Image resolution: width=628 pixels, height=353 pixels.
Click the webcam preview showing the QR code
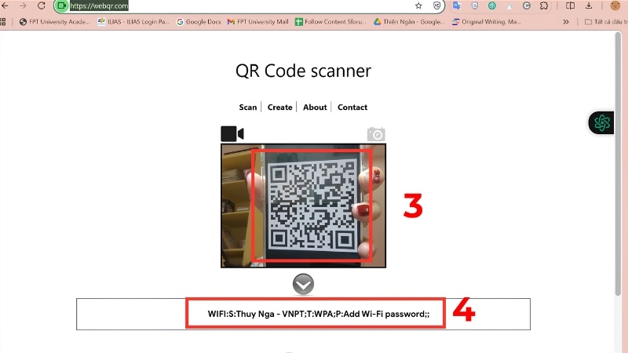click(303, 206)
